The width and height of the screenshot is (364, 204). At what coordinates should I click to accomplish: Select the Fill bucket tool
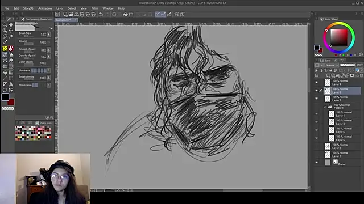[5, 73]
